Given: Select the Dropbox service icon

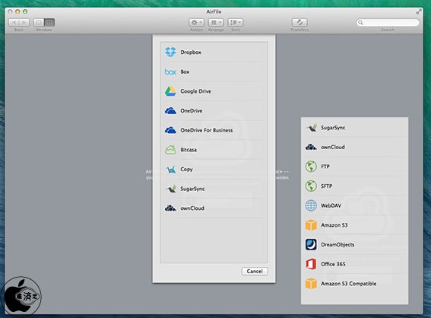Looking at the screenshot, I should tap(170, 52).
